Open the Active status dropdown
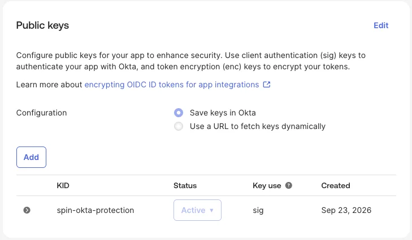Screen dimensions: 412x240 tap(197, 210)
